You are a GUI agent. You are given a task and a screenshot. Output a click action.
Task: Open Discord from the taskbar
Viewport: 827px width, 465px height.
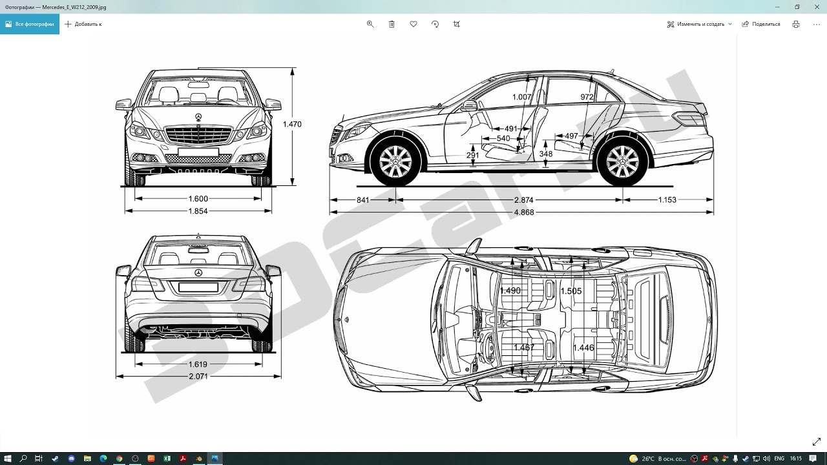pyautogui.click(x=71, y=459)
